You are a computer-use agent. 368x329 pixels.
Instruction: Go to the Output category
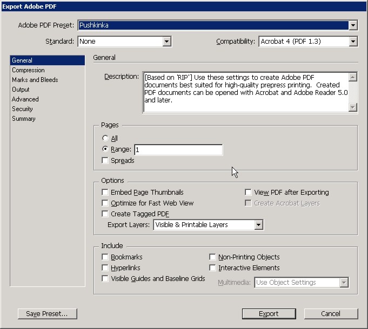click(x=48, y=90)
